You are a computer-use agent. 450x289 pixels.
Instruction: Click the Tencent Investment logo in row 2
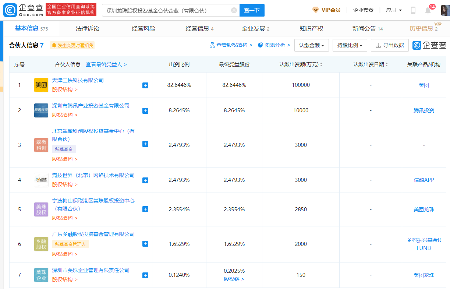click(x=41, y=110)
